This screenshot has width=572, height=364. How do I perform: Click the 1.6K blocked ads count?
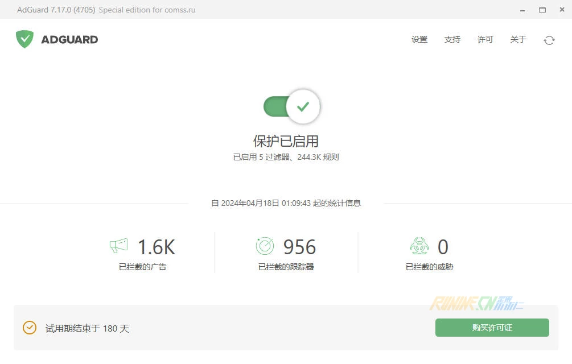(156, 247)
